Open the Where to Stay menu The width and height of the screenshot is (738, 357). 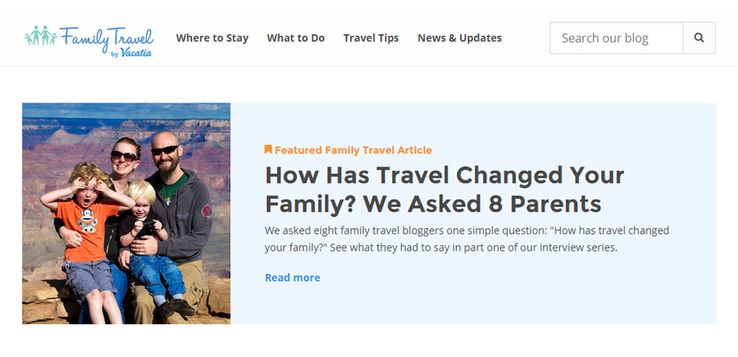212,38
